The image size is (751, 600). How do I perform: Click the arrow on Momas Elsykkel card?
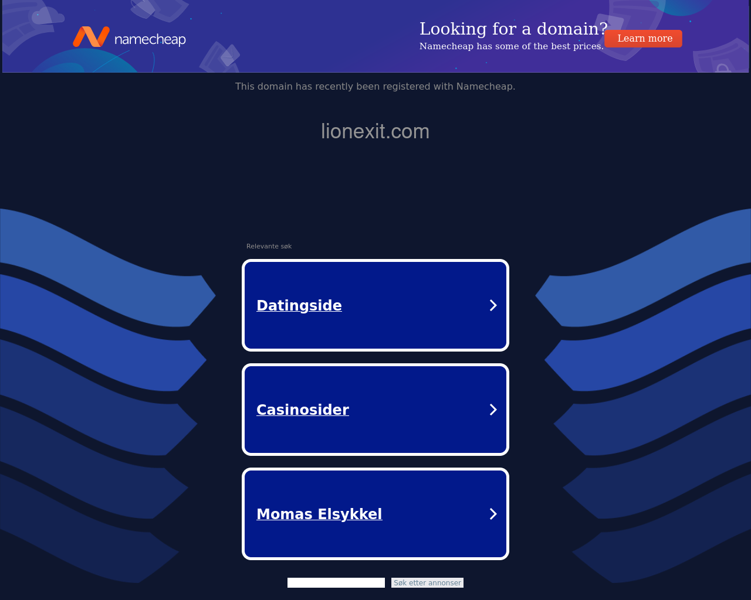click(493, 514)
